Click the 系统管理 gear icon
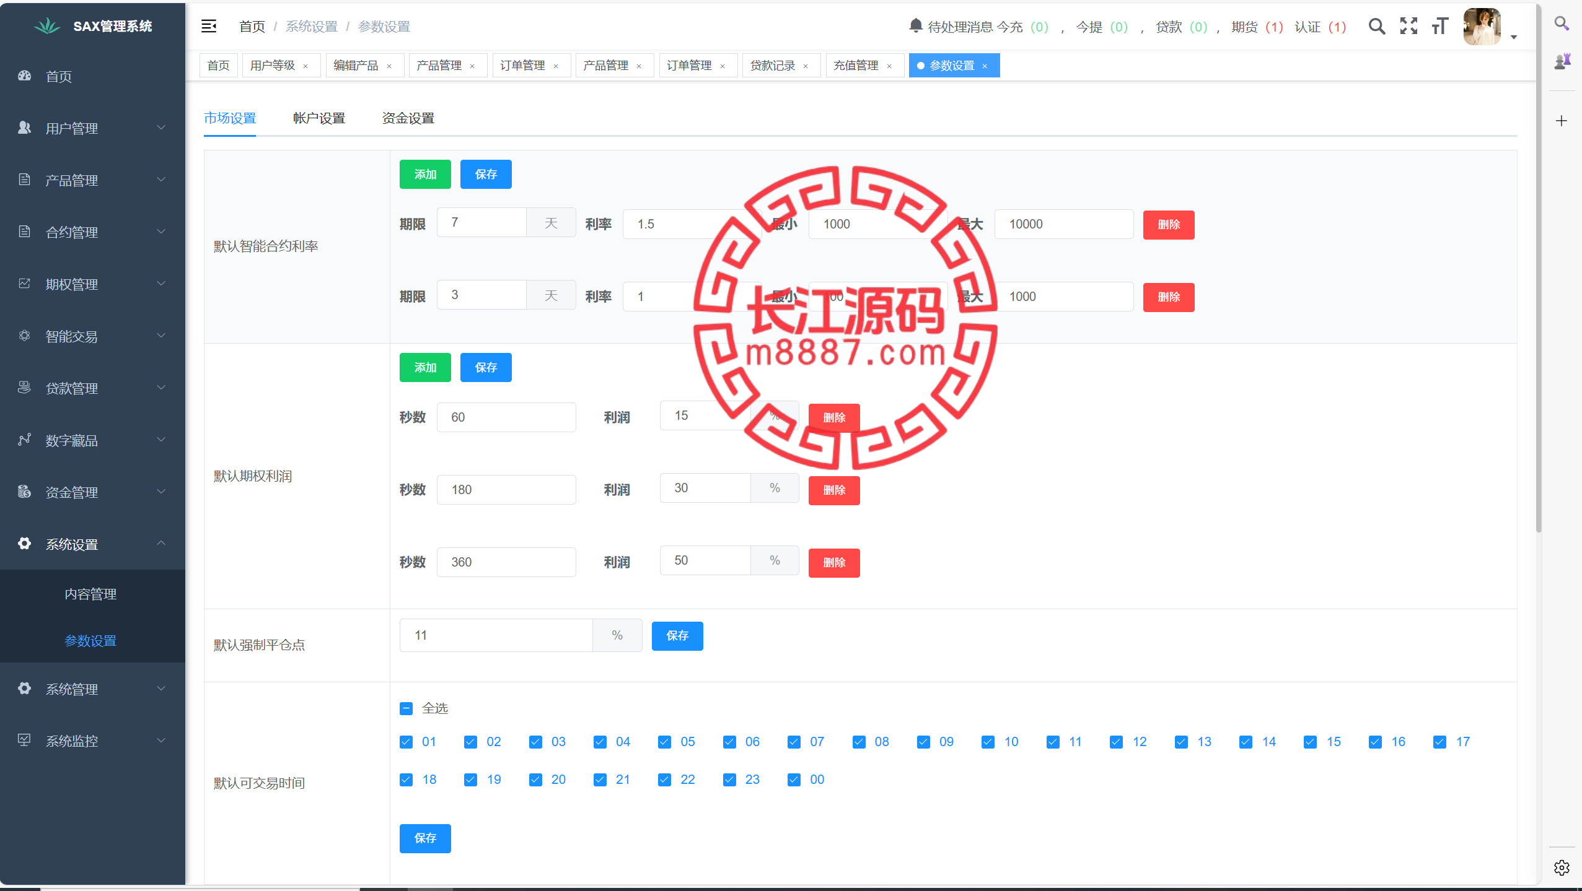The height and width of the screenshot is (891, 1582). [24, 689]
